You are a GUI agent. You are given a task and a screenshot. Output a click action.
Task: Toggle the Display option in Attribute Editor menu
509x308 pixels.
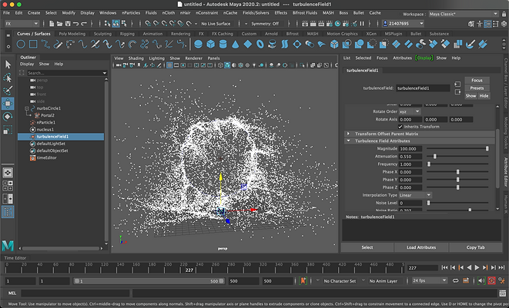424,58
